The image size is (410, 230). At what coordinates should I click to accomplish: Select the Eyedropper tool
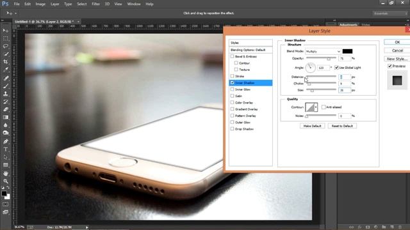coord(6,70)
